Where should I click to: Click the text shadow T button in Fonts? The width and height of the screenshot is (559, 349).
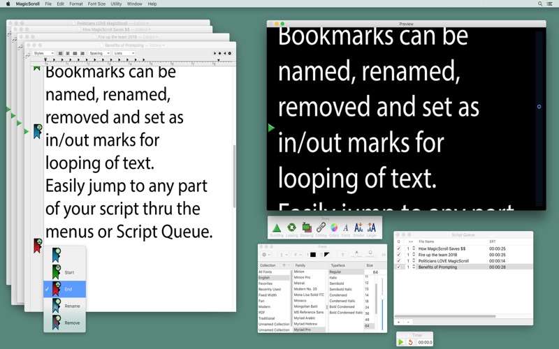point(342,255)
